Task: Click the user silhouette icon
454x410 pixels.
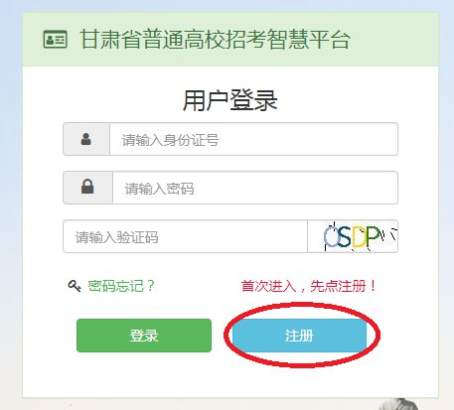Action: (x=86, y=139)
